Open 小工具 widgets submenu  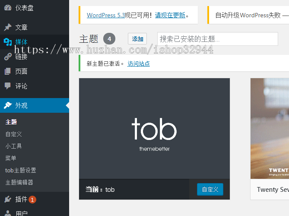(x=14, y=146)
